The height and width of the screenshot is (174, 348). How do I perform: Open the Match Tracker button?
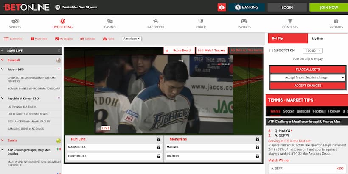click(x=212, y=50)
